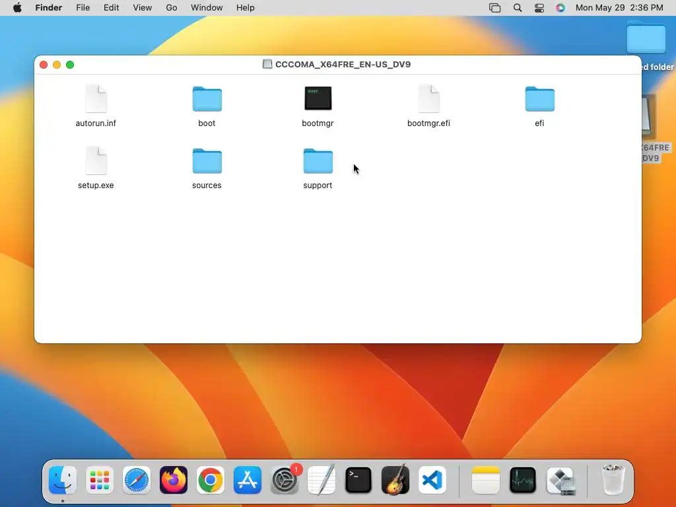The width and height of the screenshot is (676, 507).
Task: Launch GarageBand from the Dock
Action: tap(395, 480)
